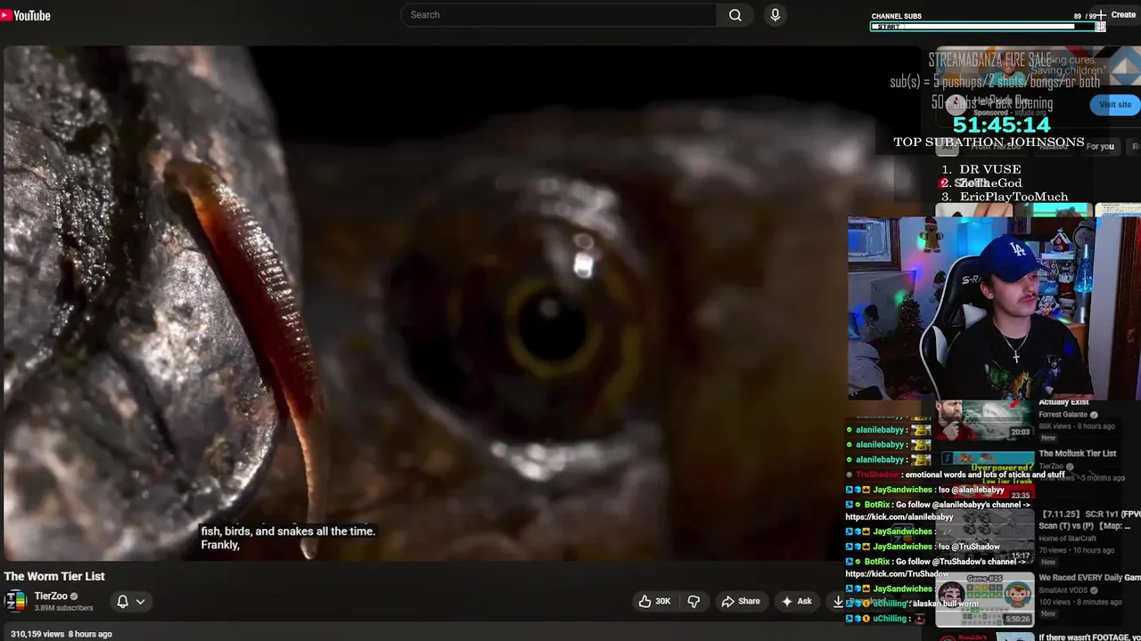Select the Related filter chip
The width and height of the screenshot is (1141, 641).
point(1053,147)
